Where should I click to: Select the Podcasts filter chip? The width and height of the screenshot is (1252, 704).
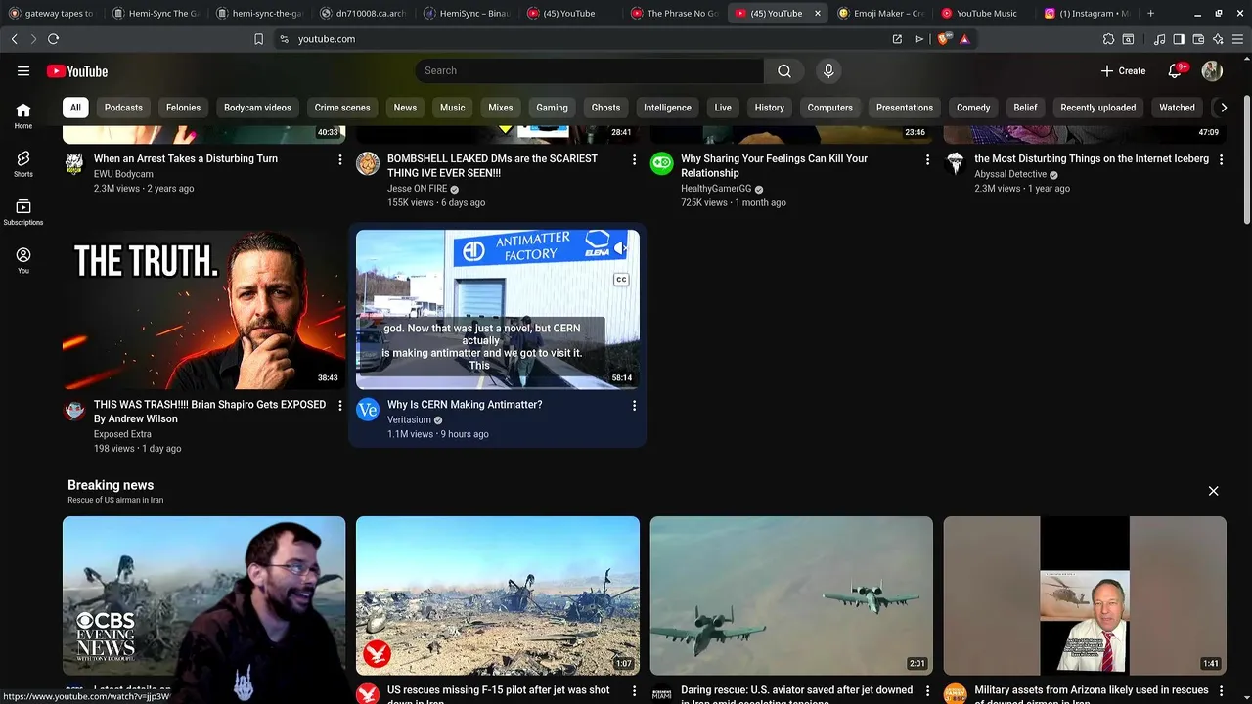click(x=123, y=108)
